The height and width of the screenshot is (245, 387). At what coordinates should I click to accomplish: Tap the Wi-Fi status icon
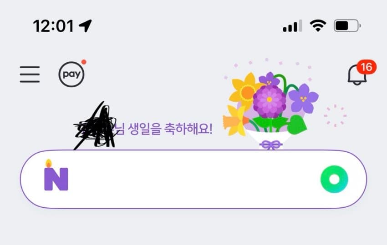tap(318, 25)
